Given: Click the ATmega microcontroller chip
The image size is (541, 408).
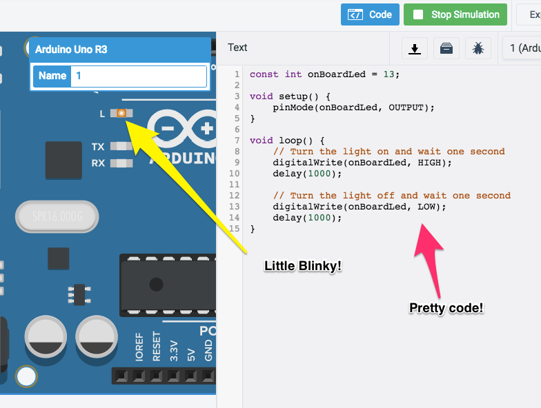Looking at the screenshot, I should tap(168, 285).
